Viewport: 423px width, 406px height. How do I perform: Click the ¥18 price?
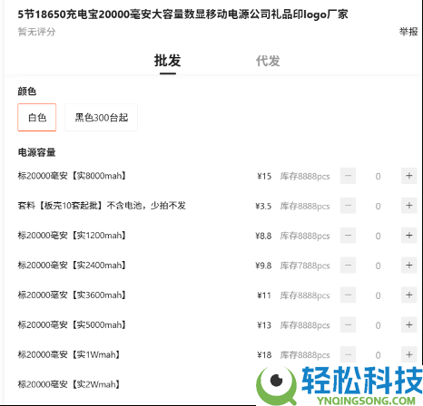[264, 355]
